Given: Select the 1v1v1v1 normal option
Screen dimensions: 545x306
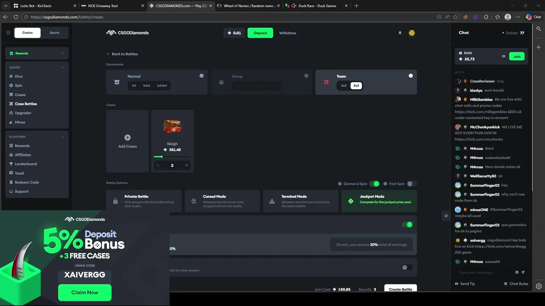Looking at the screenshot, I should pos(162,85).
